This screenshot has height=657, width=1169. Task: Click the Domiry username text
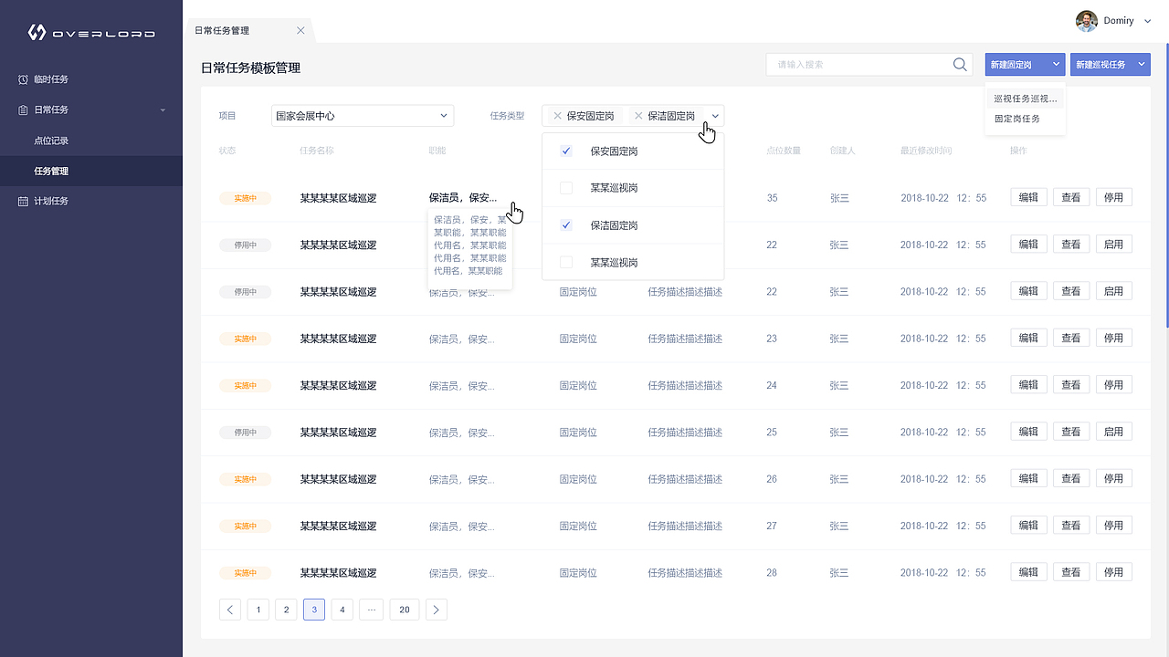[1119, 21]
